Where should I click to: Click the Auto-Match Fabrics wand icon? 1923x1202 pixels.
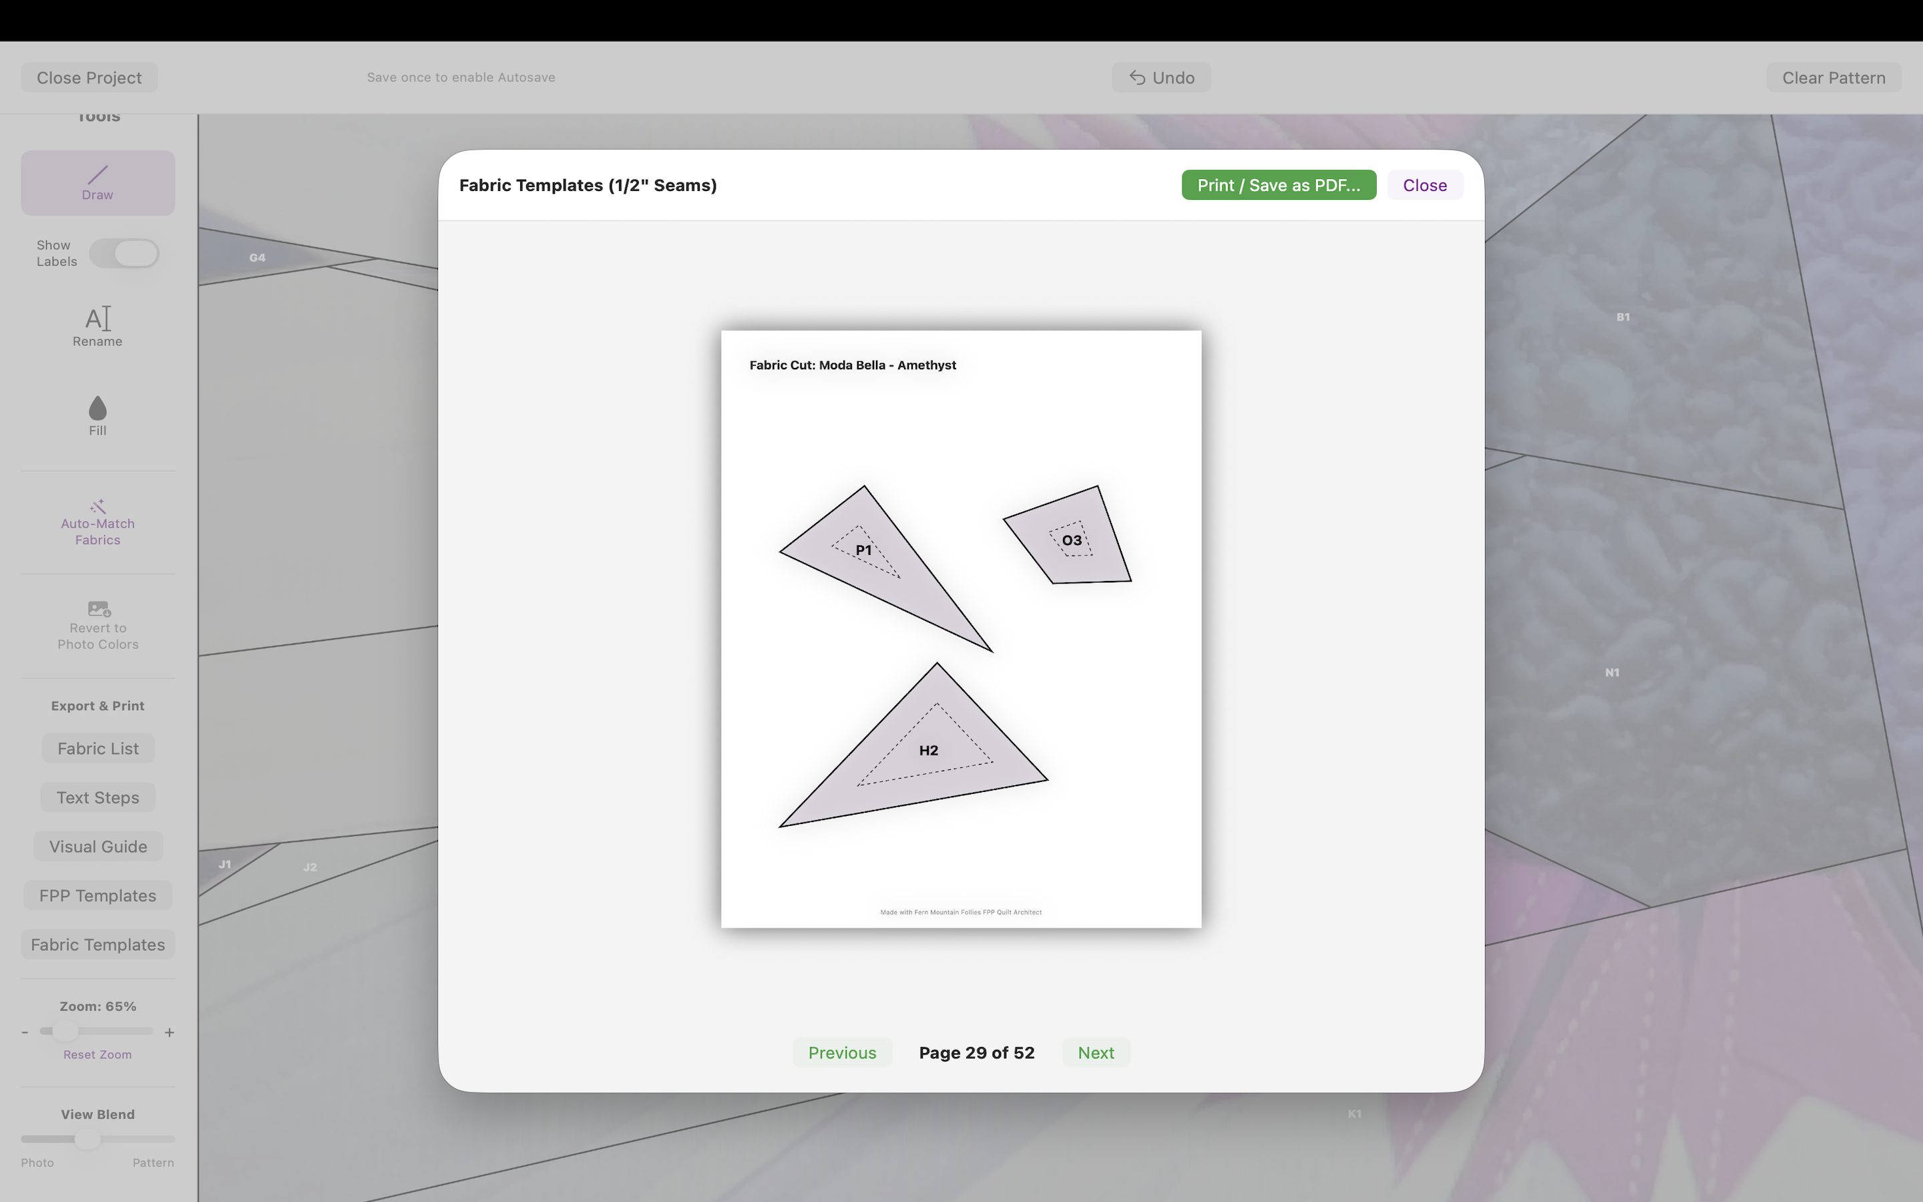(x=97, y=506)
